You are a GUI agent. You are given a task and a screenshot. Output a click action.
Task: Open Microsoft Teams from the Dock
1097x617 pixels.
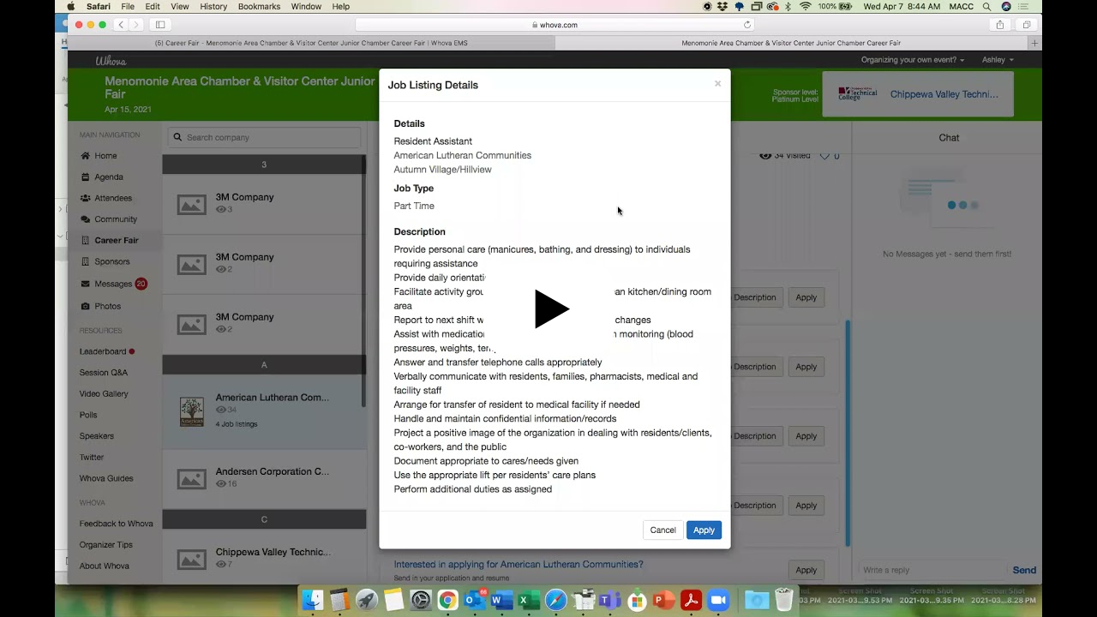coord(609,600)
